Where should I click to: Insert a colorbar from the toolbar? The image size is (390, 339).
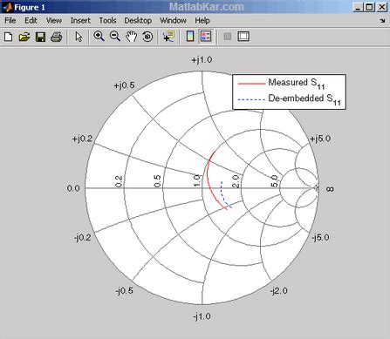pyautogui.click(x=190, y=37)
